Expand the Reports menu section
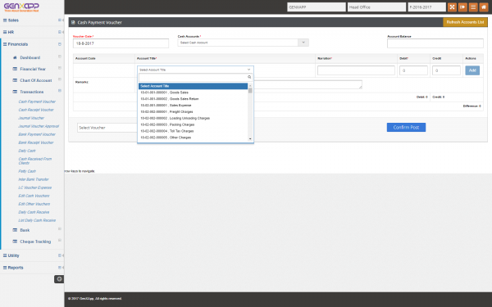The image size is (492, 307). (x=60, y=268)
